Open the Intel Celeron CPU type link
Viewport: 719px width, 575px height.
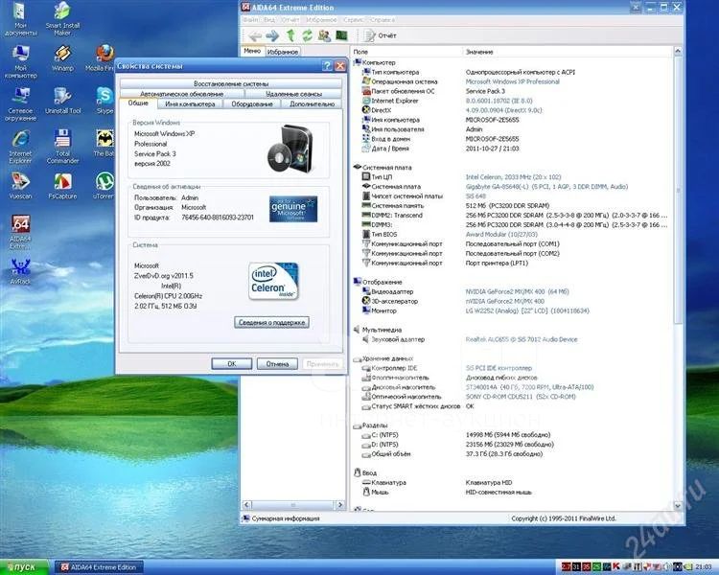pos(513,177)
